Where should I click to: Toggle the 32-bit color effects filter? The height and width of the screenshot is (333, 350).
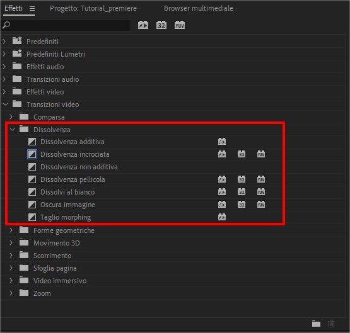click(161, 25)
